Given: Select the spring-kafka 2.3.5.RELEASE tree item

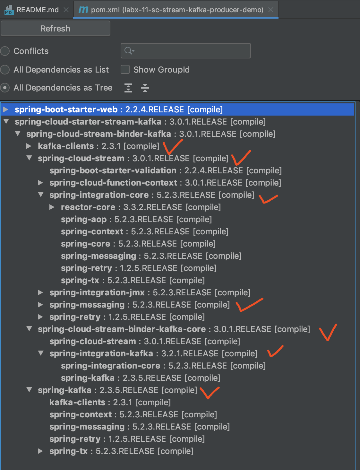Looking at the screenshot, I should click(96, 390).
